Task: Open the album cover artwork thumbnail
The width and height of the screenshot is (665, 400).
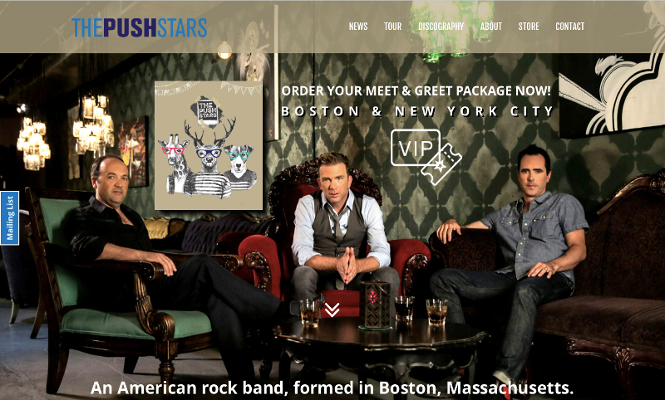Action: click(209, 145)
